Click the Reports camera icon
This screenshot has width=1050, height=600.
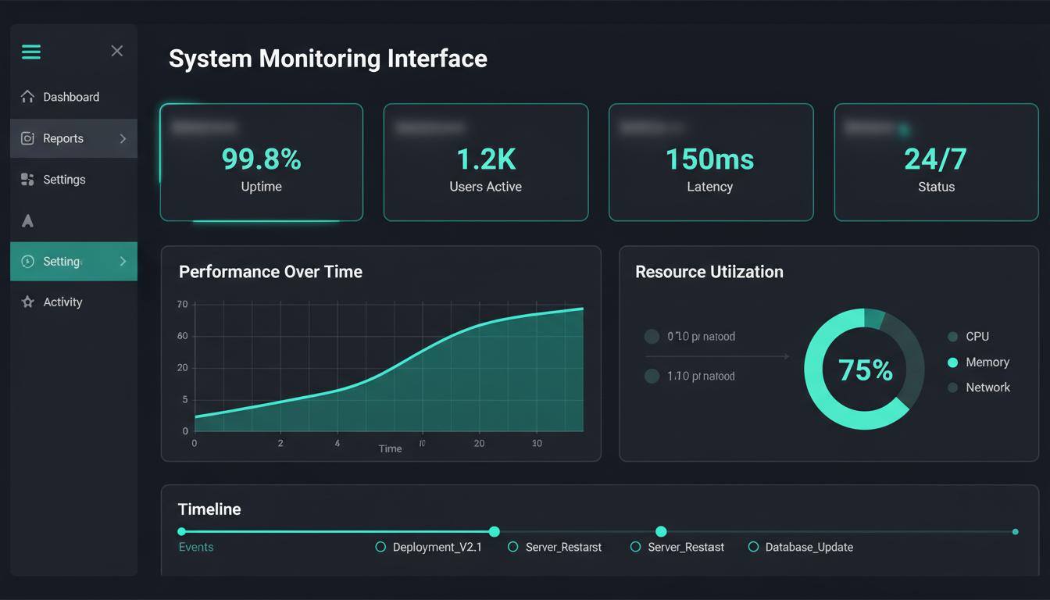click(27, 138)
